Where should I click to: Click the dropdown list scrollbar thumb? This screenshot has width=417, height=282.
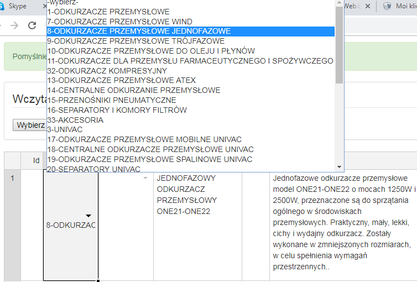(x=339, y=45)
